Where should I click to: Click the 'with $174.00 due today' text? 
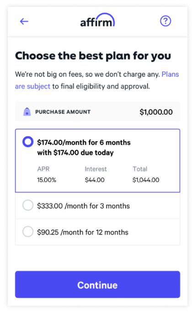click(x=75, y=153)
